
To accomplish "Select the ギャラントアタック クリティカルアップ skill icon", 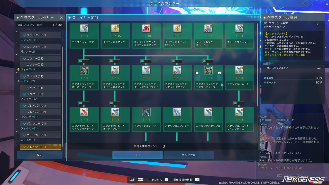I will click(x=146, y=29).
